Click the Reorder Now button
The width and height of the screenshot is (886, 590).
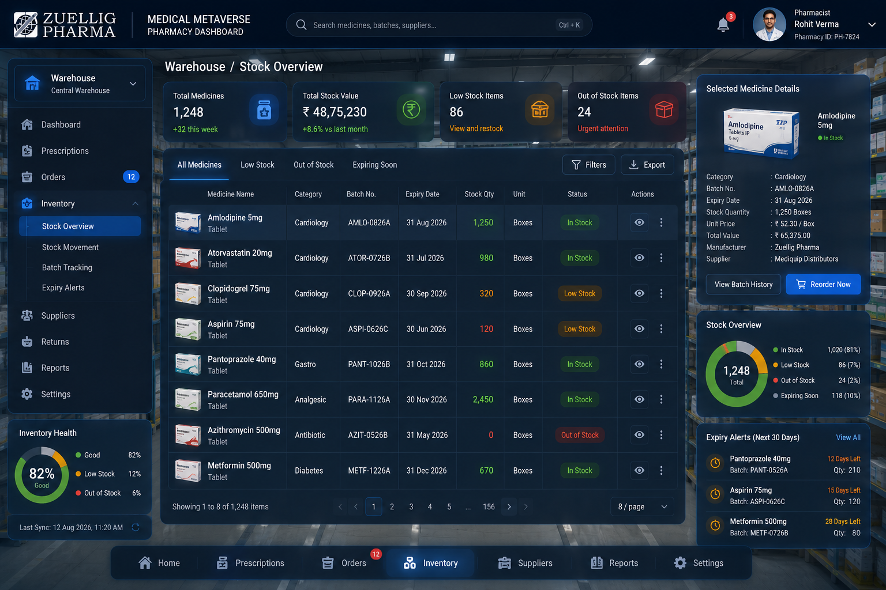tap(823, 284)
